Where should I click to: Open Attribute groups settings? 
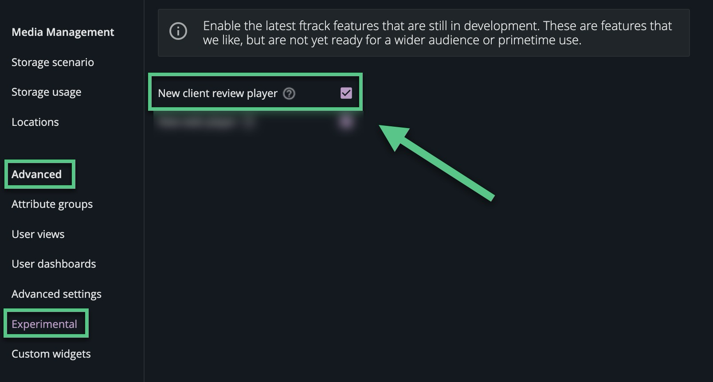coord(52,204)
